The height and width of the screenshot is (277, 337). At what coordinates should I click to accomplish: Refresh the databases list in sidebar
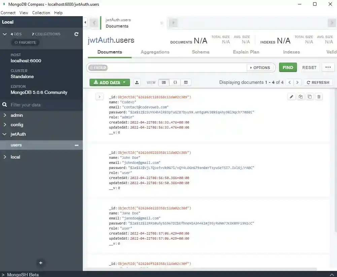76,34
